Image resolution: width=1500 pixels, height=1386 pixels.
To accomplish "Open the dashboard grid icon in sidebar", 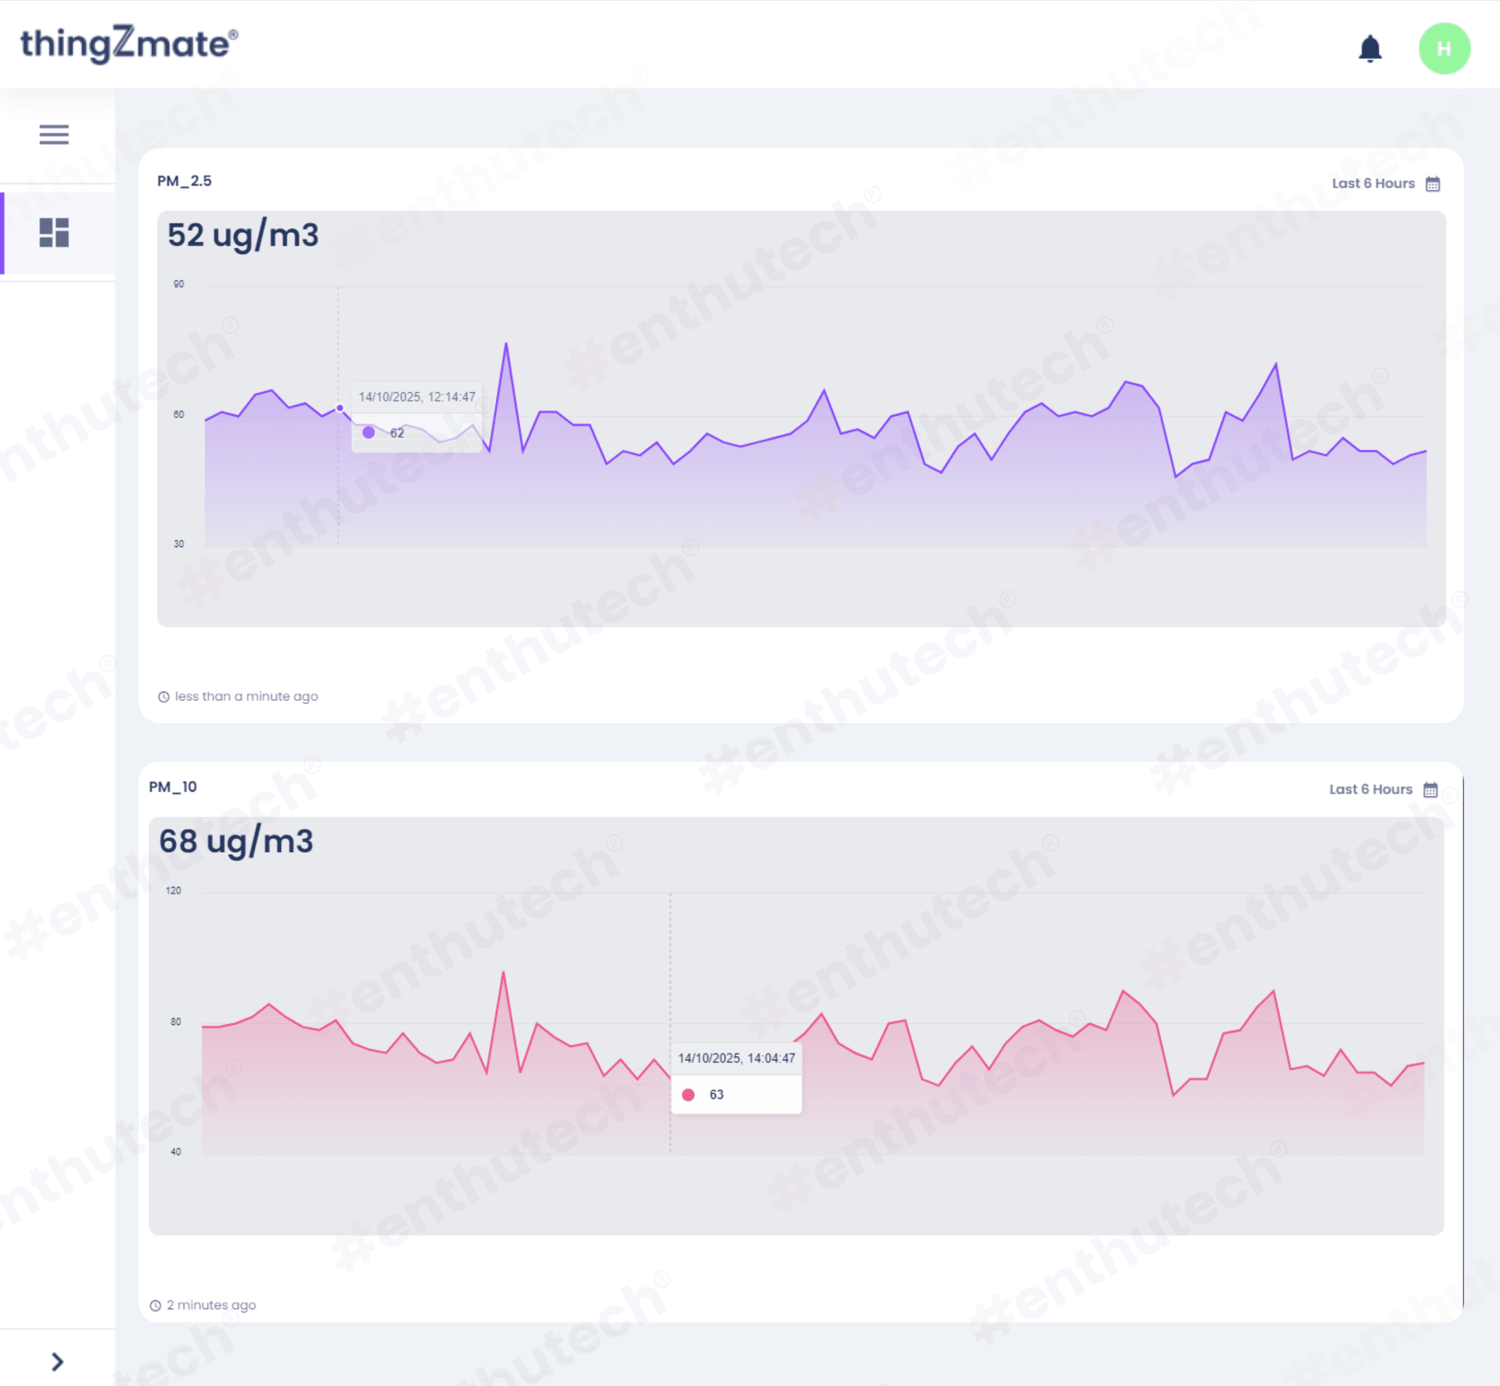I will [x=54, y=232].
